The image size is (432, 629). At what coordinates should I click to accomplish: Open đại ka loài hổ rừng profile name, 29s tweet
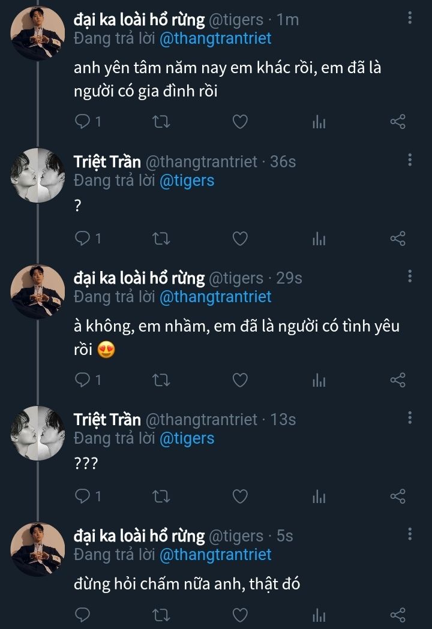139,278
